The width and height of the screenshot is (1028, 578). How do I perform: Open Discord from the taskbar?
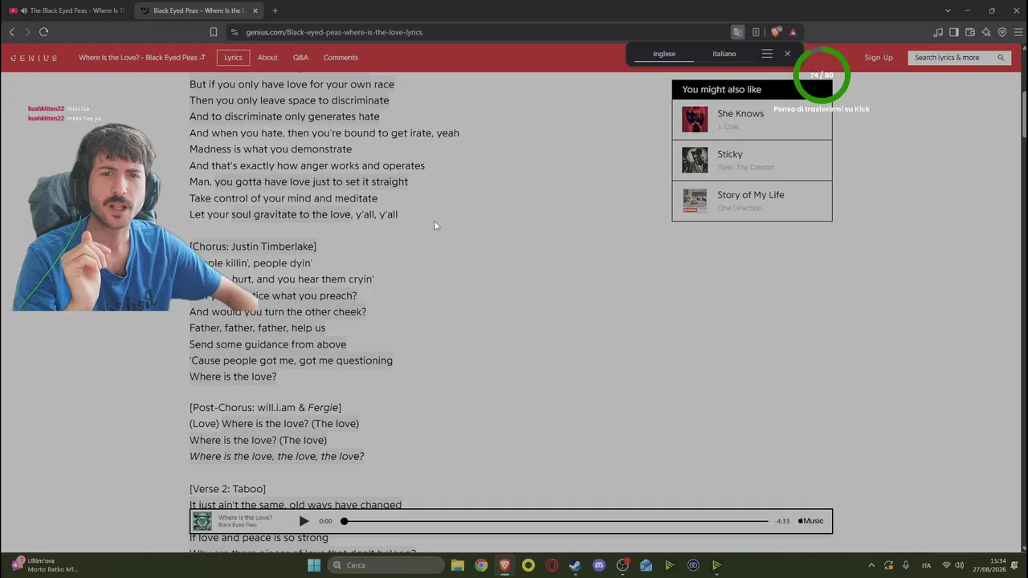coord(598,565)
